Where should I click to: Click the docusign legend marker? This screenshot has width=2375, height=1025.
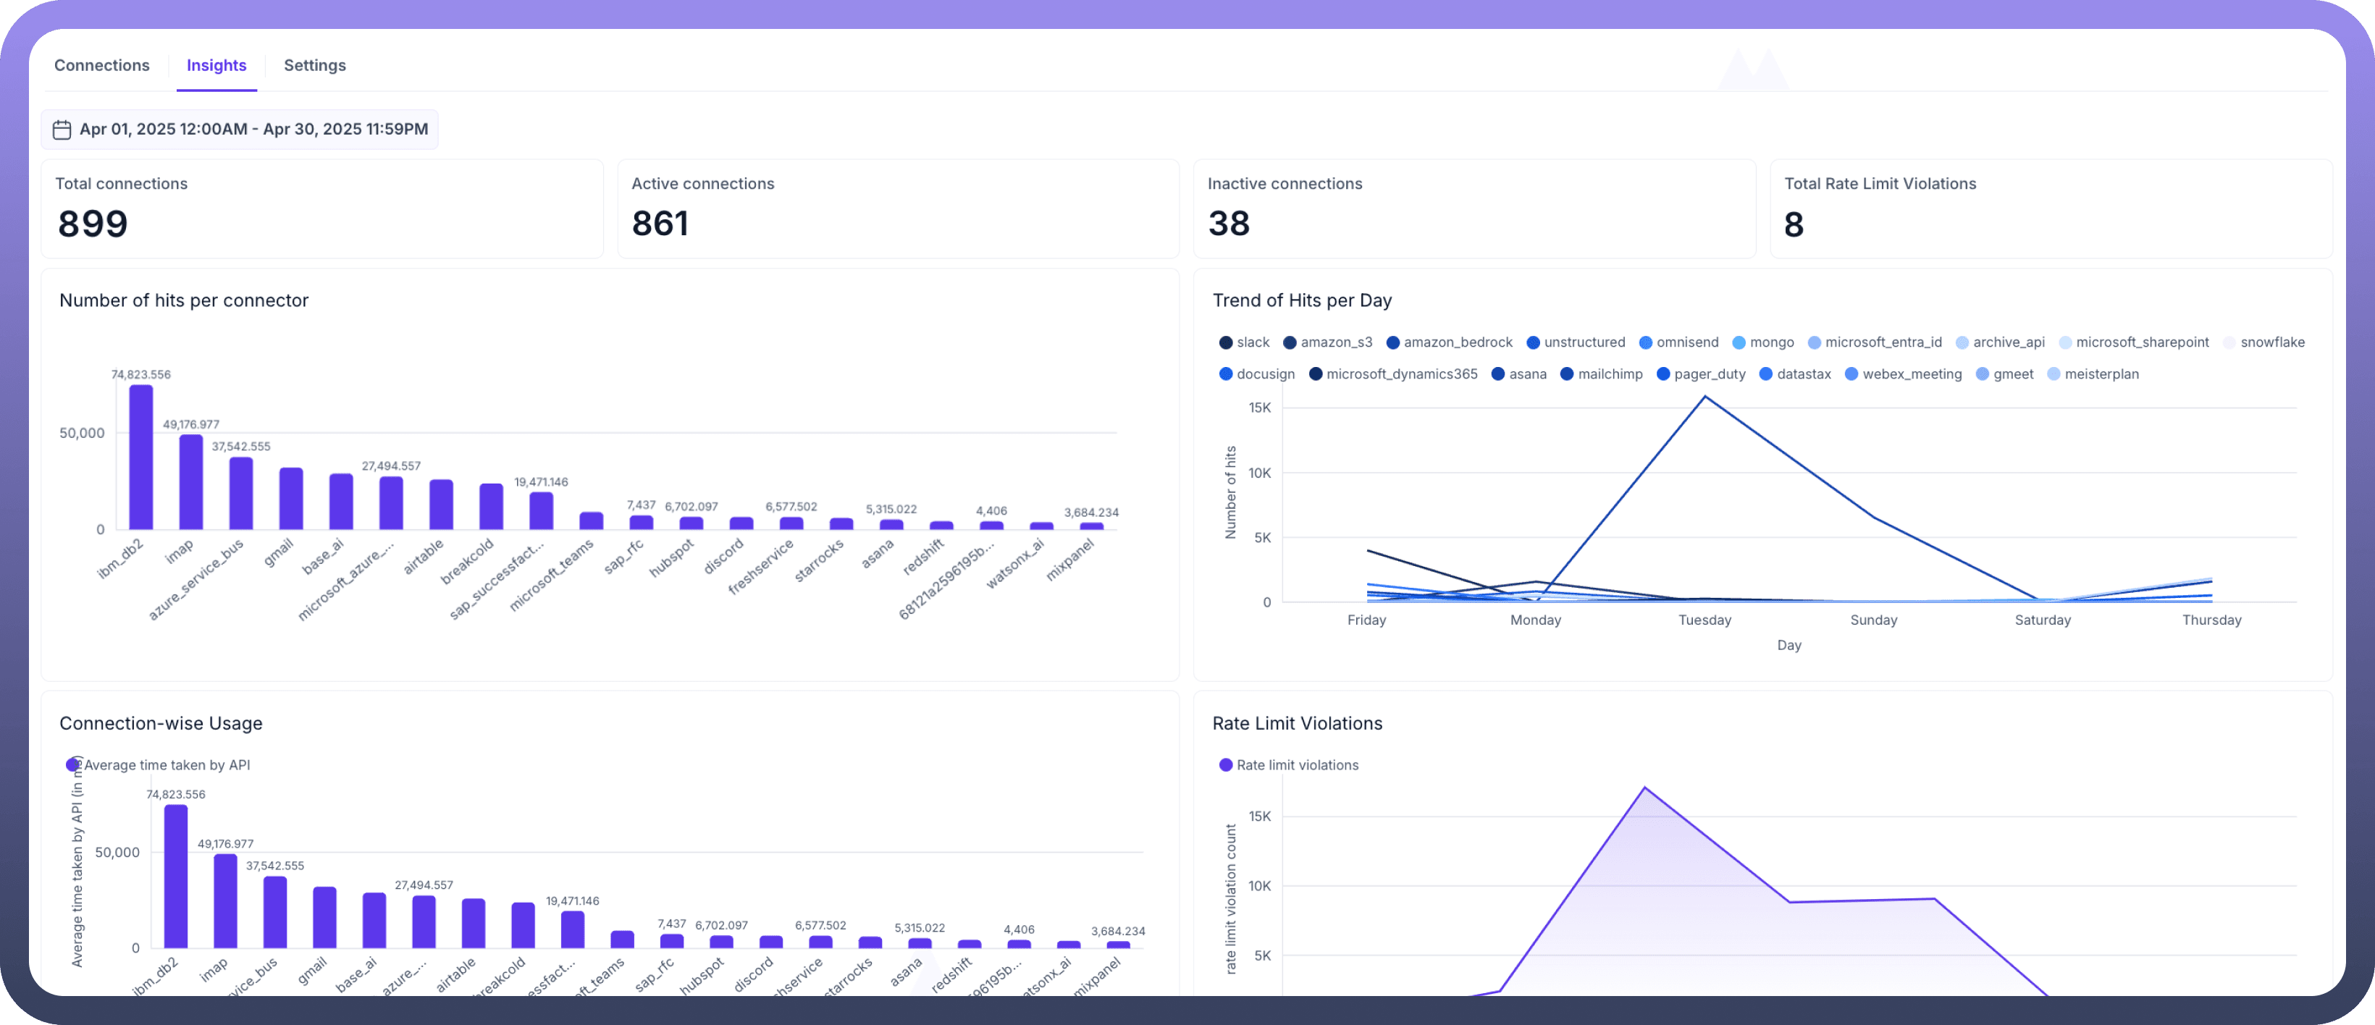tap(1225, 374)
